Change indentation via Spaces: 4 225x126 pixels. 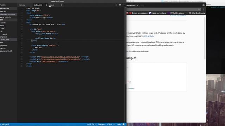[102, 125]
